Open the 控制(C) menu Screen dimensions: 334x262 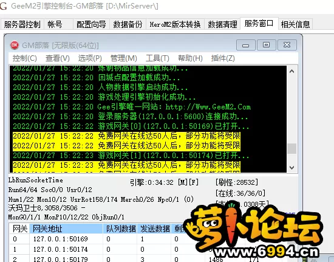pos(25,58)
